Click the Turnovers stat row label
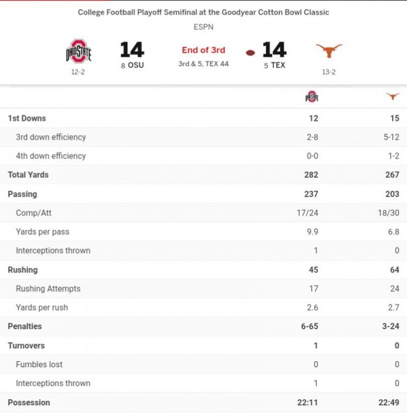The image size is (407, 413). click(x=26, y=346)
